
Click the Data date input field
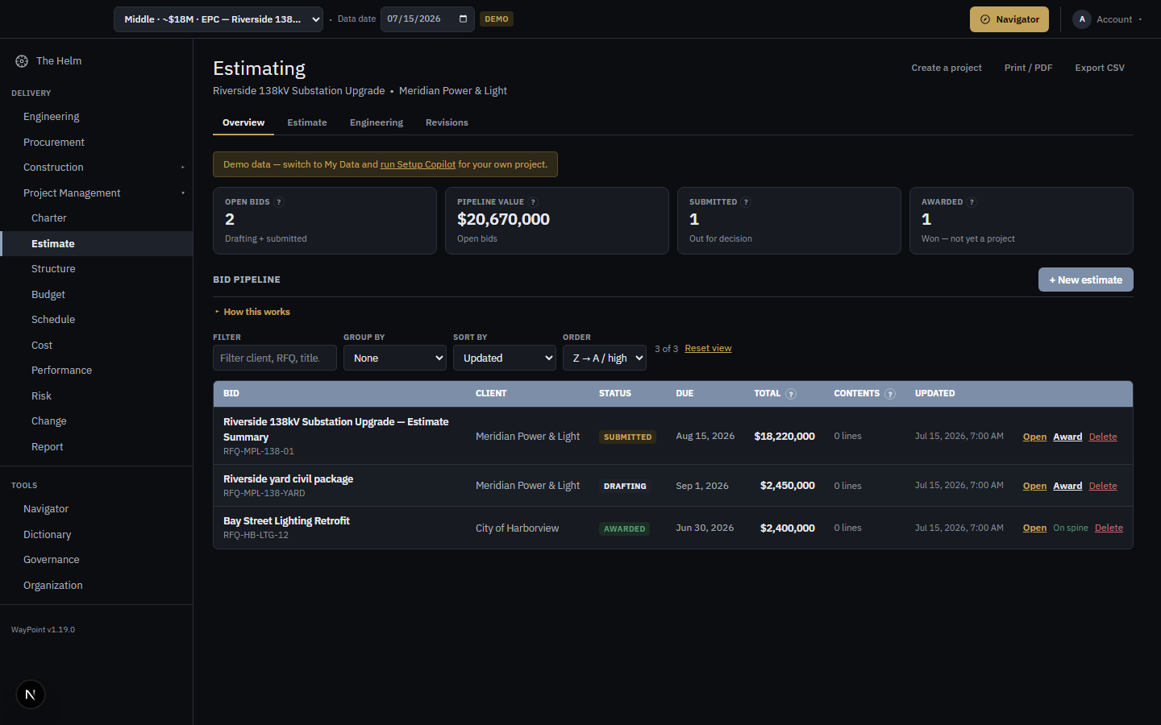(427, 19)
